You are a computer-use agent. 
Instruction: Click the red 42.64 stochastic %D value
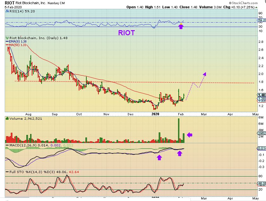click(x=74, y=172)
